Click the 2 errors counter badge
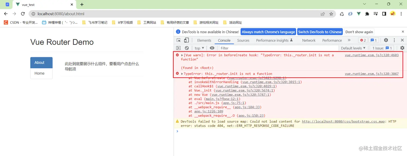This screenshot has height=156, width=407. click(363, 40)
